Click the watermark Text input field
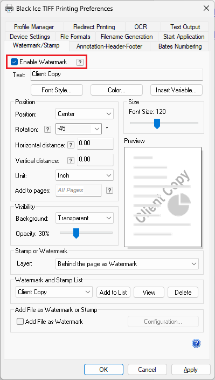Screen dimensions: 215x380 [116, 74]
